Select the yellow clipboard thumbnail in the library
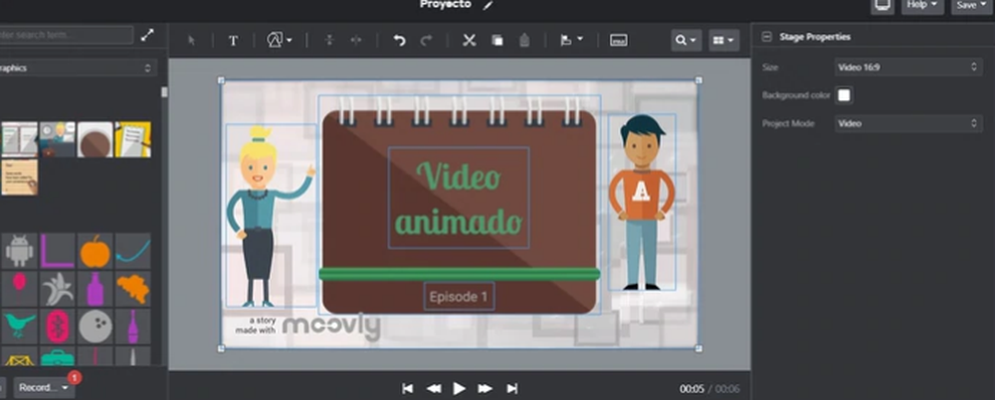Image resolution: width=995 pixels, height=400 pixels. point(133,139)
